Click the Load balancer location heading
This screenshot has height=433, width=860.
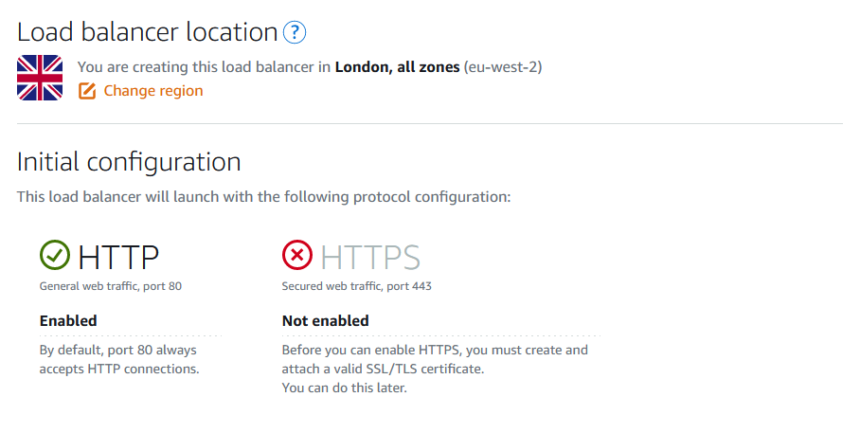coord(147,32)
